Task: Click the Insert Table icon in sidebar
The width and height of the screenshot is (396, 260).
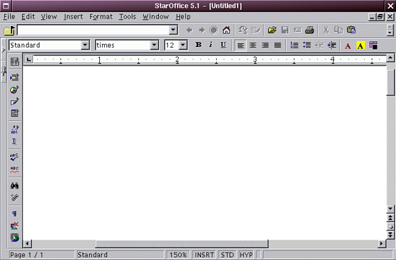Action: [14, 61]
